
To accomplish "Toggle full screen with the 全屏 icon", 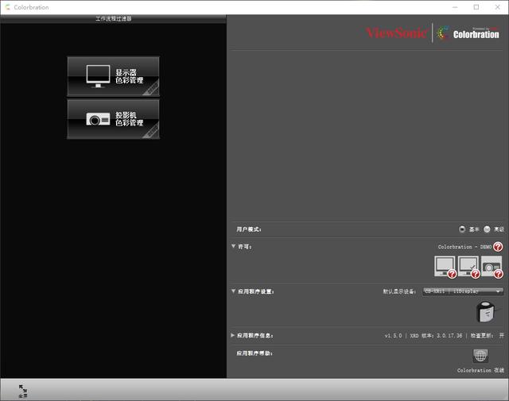I will [x=23, y=391].
